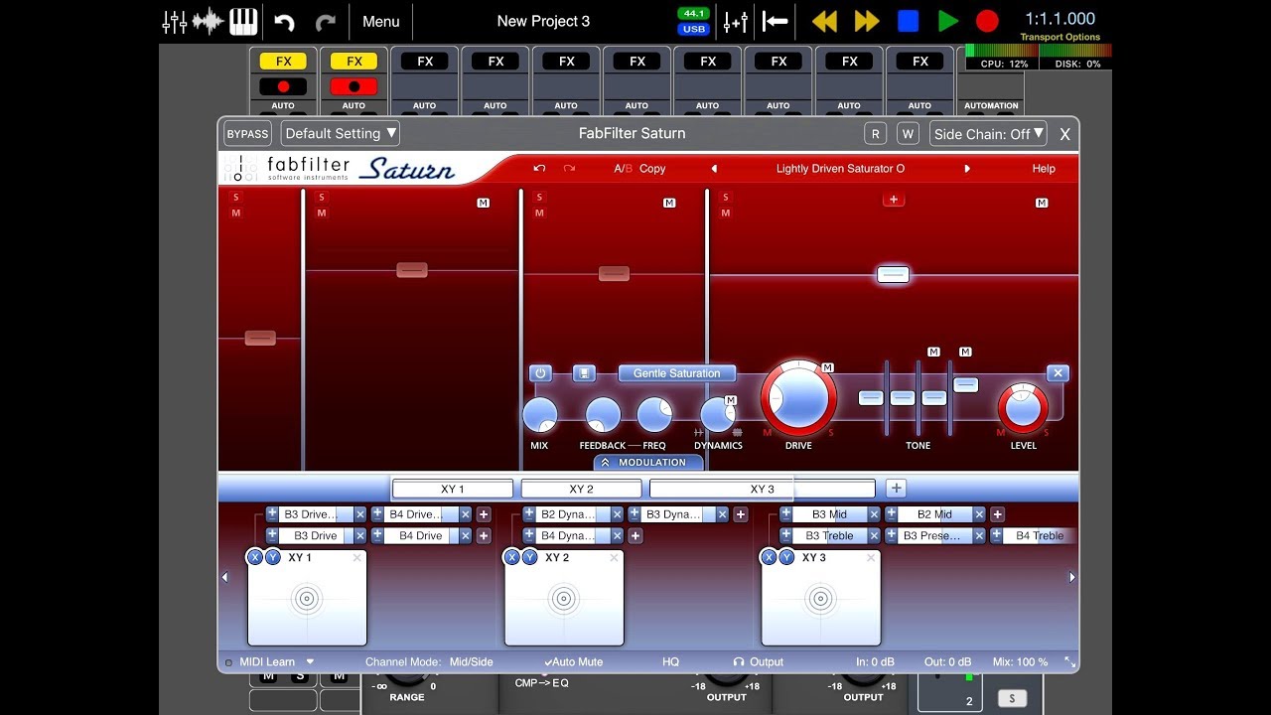
Task: Jump to project start
Action: coord(775,21)
